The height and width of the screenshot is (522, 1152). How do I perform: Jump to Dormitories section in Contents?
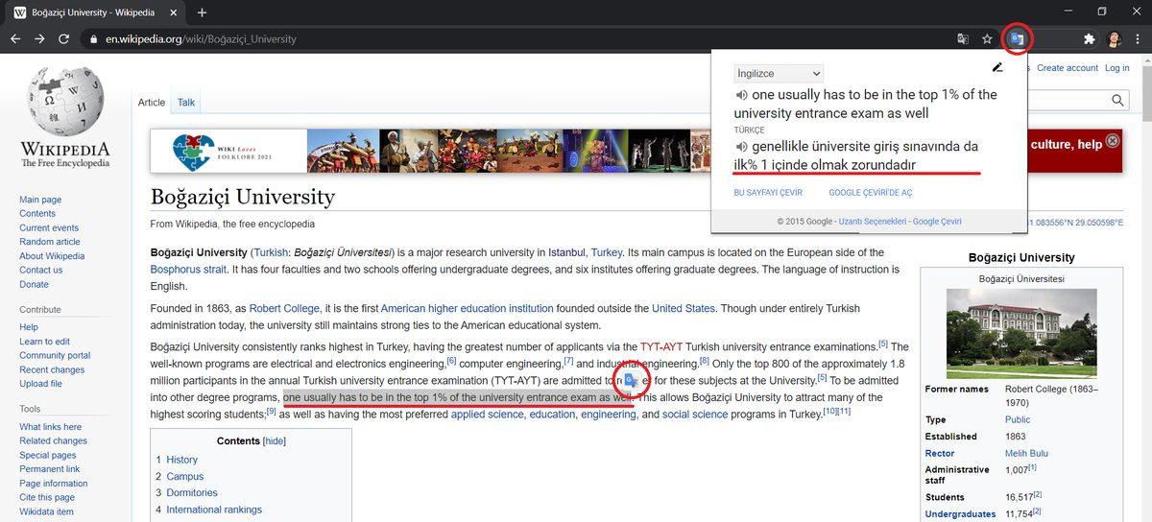click(192, 492)
